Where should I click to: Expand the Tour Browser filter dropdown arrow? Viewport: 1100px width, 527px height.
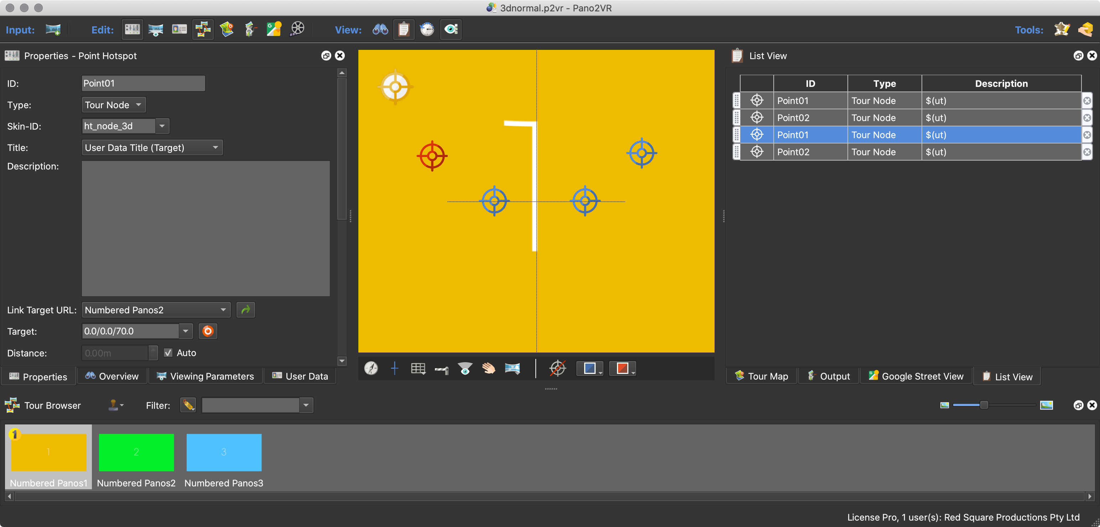pyautogui.click(x=306, y=405)
